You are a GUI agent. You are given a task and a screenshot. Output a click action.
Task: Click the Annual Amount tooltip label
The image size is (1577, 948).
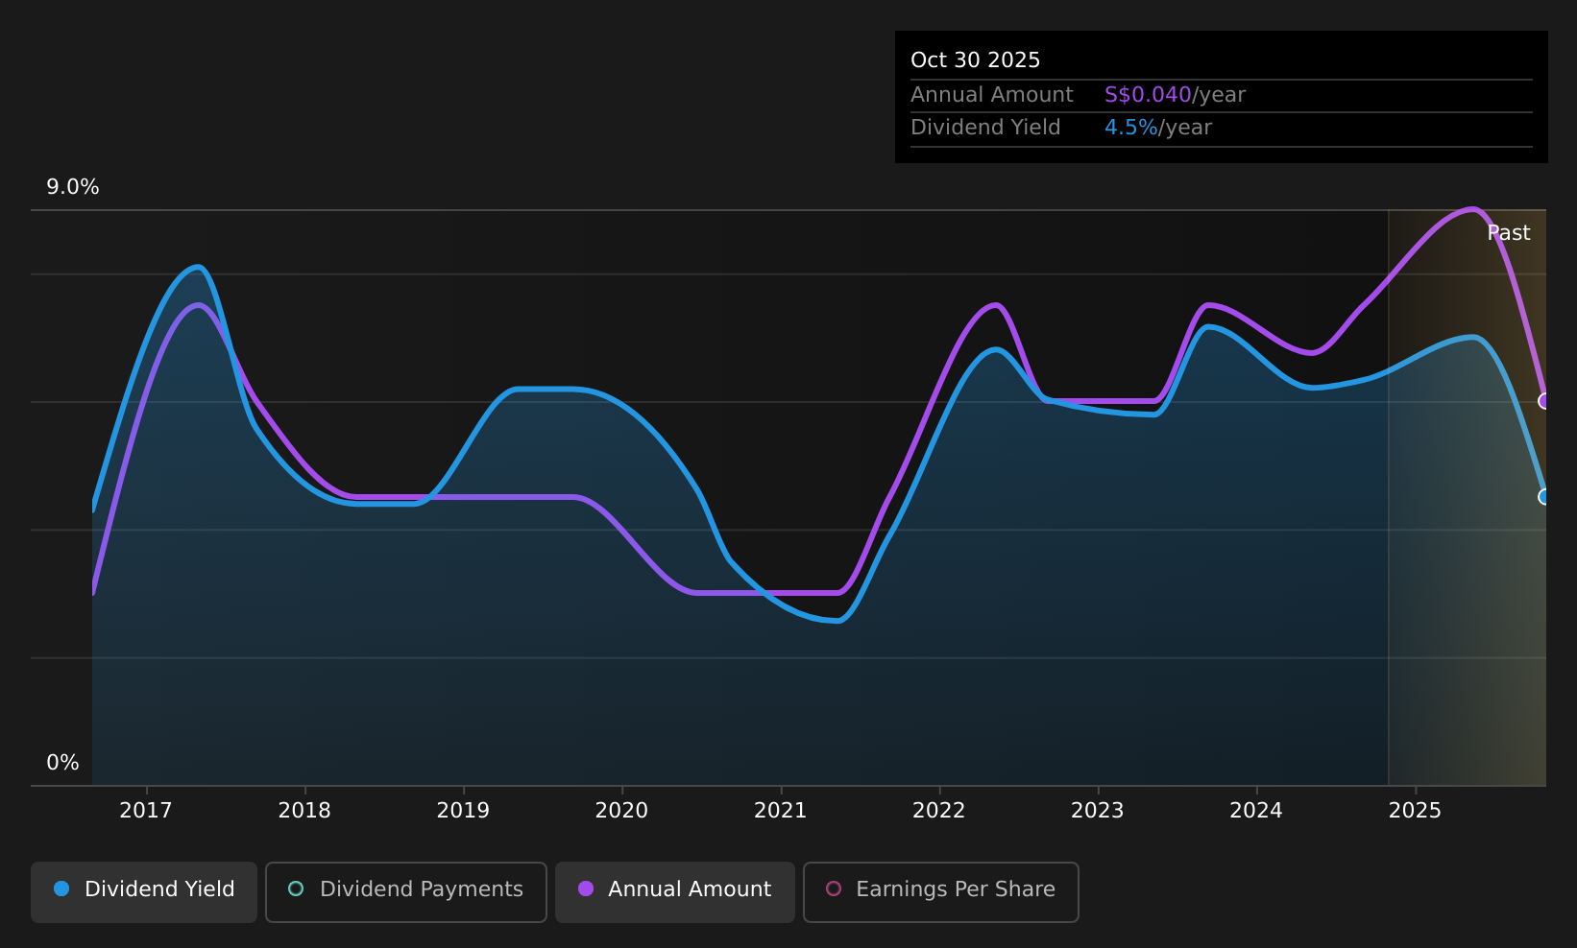coord(991,95)
